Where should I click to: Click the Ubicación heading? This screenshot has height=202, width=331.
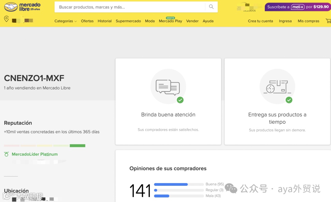16,191
